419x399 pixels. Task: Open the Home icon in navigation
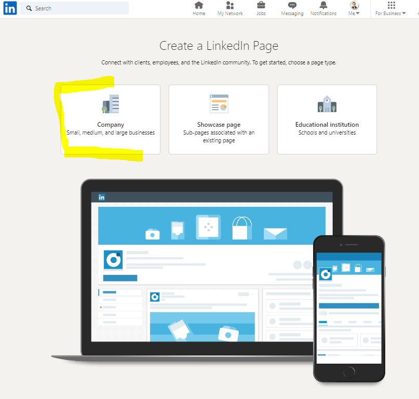199,5
